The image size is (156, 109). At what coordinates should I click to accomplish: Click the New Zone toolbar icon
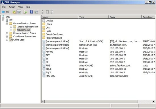52,12
